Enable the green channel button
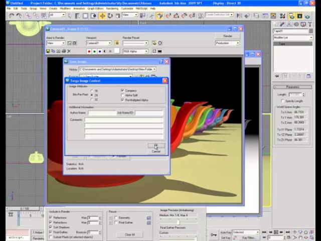Viewport: 321px width, 241px height. point(94,51)
